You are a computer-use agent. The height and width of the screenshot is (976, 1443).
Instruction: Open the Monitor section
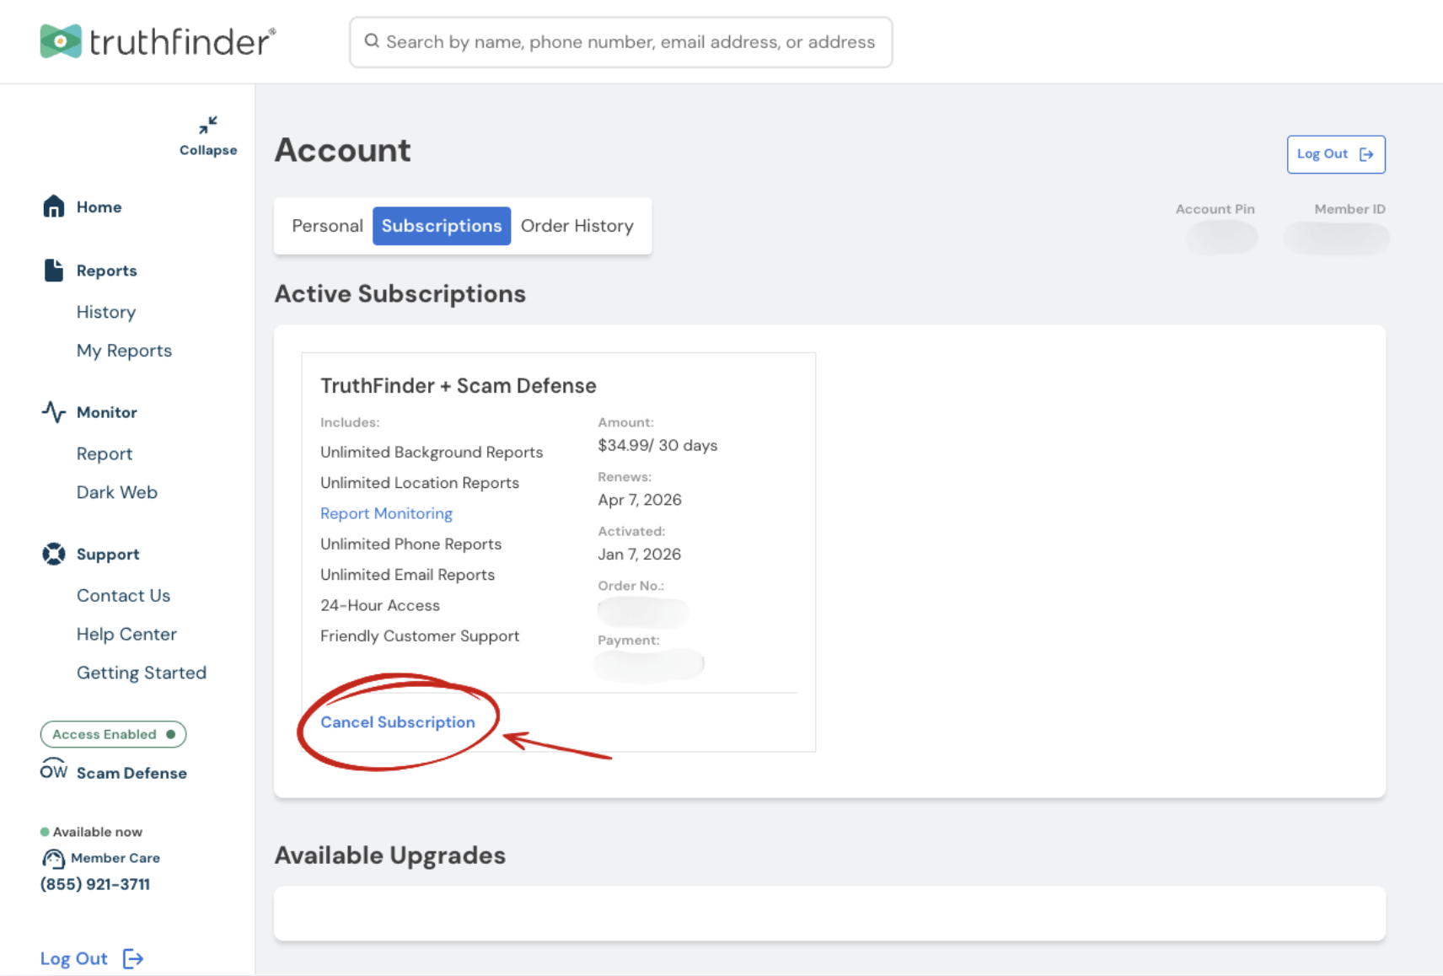[x=106, y=412]
